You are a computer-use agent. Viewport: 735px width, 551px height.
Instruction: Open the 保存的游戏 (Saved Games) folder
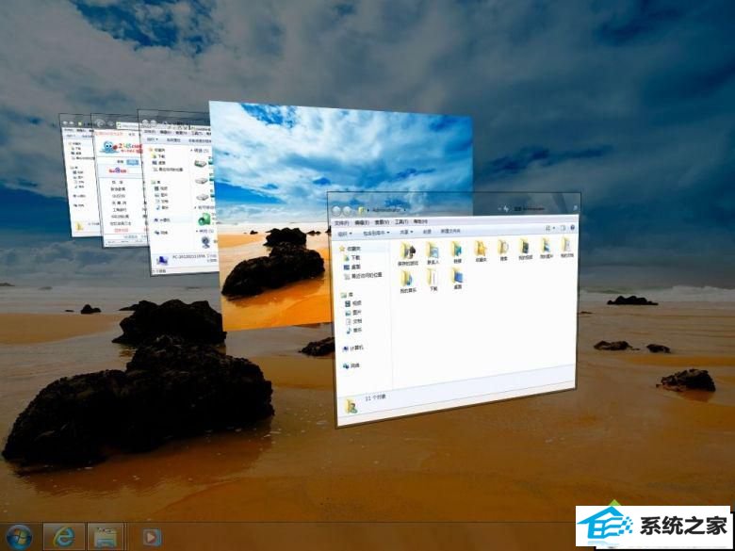coord(407,254)
